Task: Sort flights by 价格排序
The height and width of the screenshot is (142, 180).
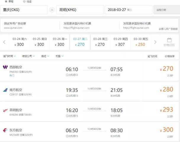Action: pyautogui.click(x=170, y=56)
